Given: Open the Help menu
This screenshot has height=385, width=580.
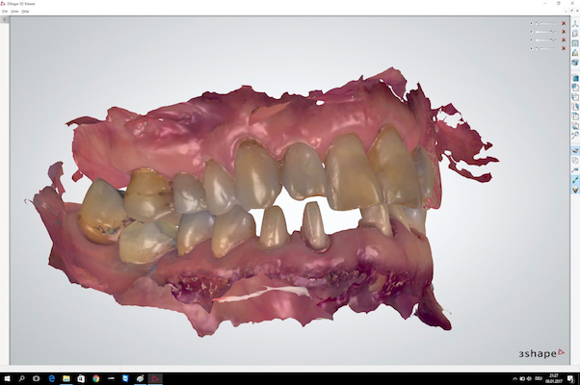Looking at the screenshot, I should 26,12.
